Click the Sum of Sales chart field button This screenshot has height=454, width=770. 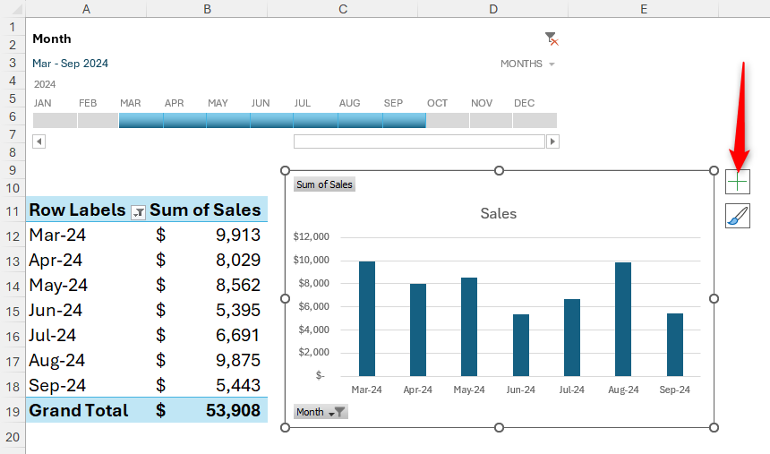click(x=324, y=184)
